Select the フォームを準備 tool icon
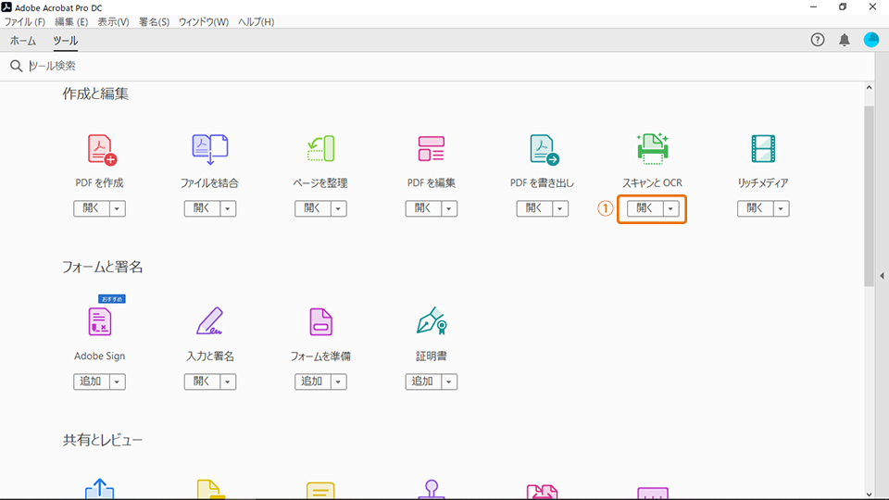Image resolution: width=889 pixels, height=500 pixels. (x=321, y=321)
